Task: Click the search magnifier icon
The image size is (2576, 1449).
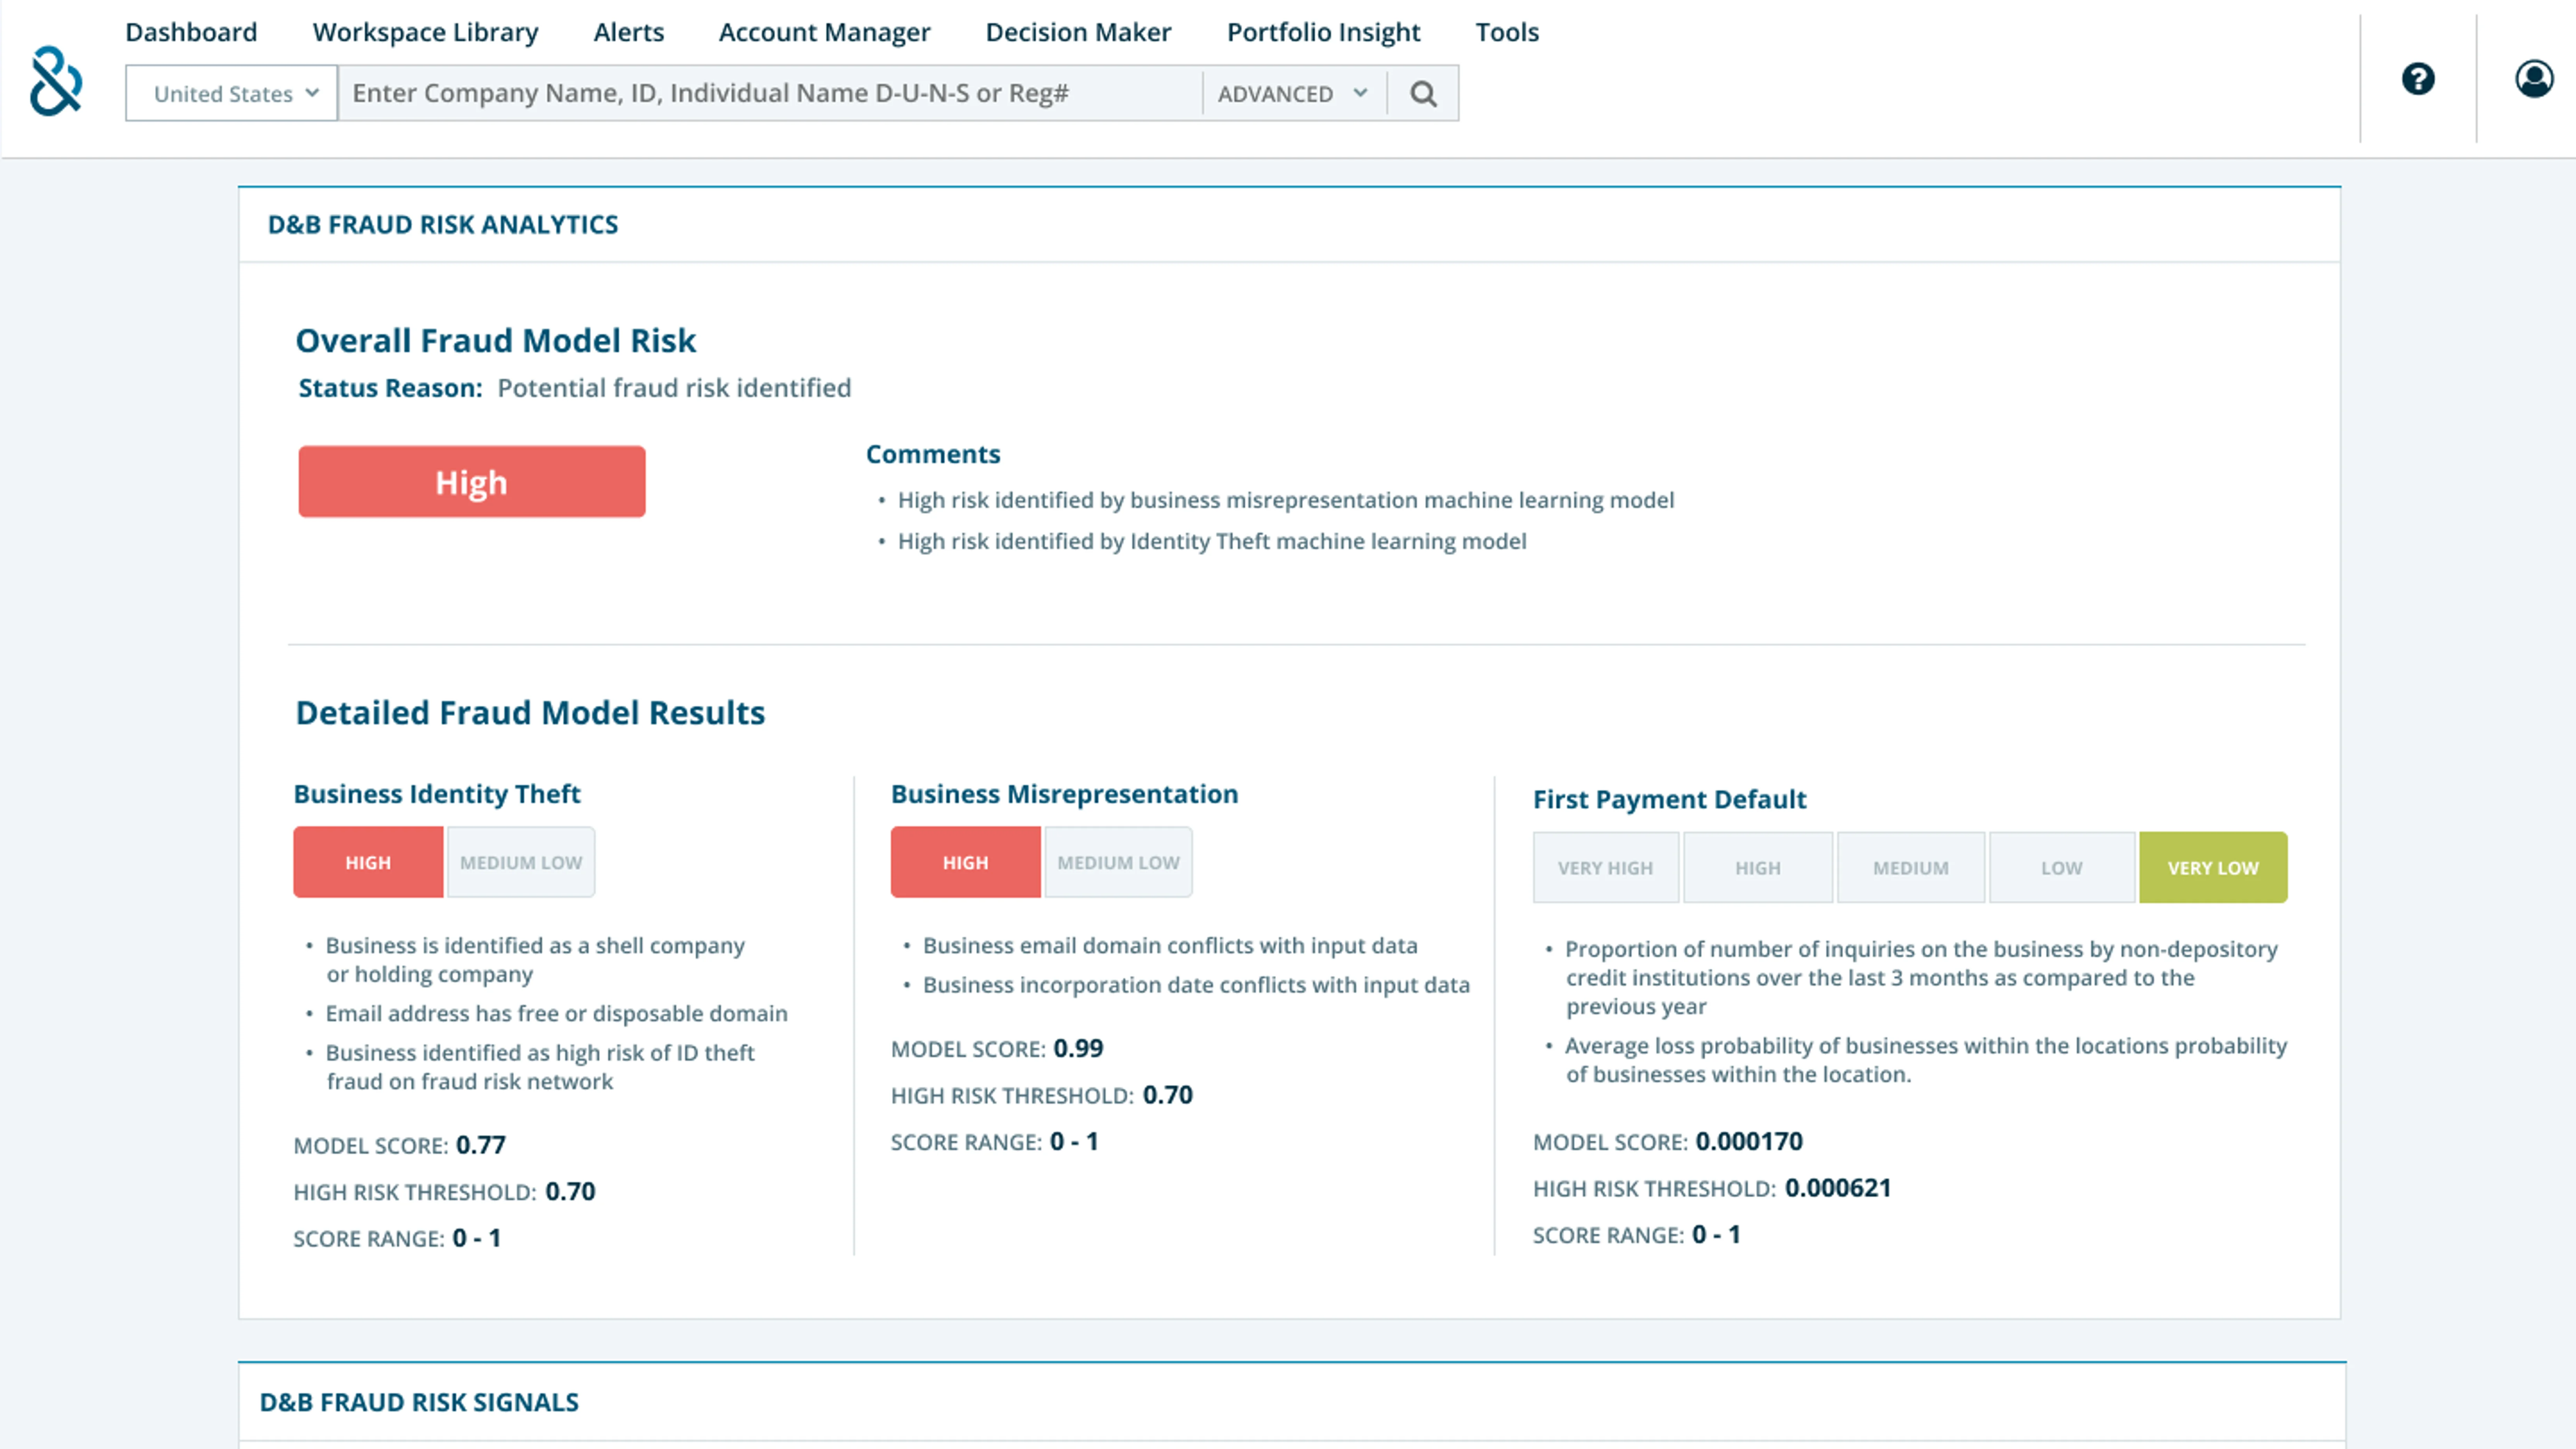Action: pyautogui.click(x=1423, y=94)
